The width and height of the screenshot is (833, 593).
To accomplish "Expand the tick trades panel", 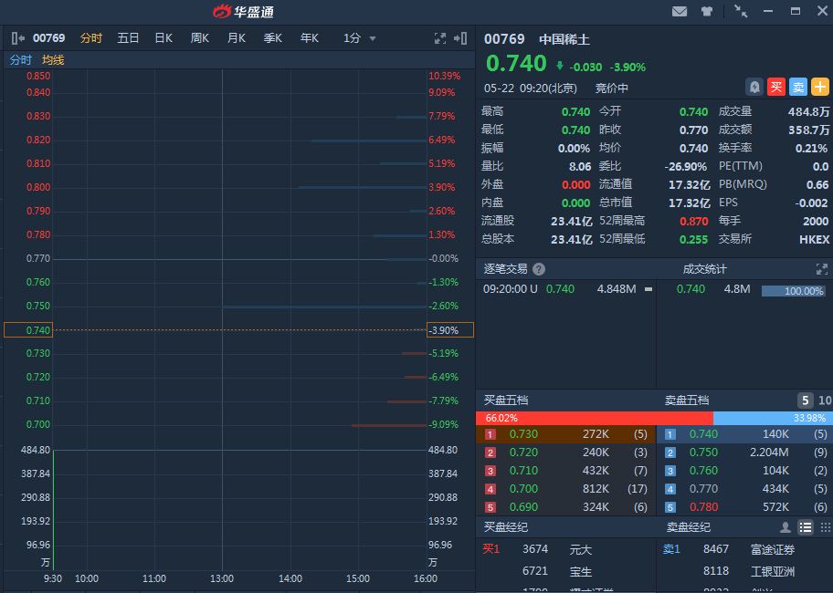I will (820, 269).
